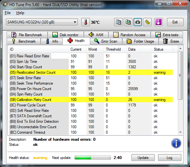Screen dimensions: 190x167
Task: Open the Error Scan tab
Action: 106,41
